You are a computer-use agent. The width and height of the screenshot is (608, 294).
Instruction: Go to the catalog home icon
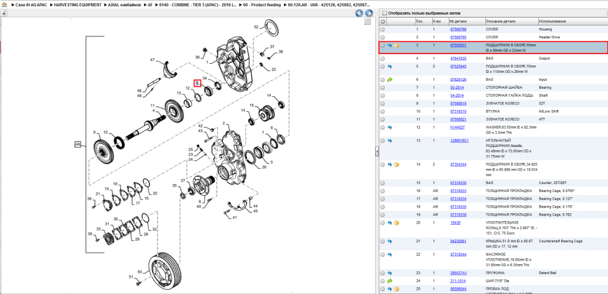pyautogui.click(x=4, y=5)
